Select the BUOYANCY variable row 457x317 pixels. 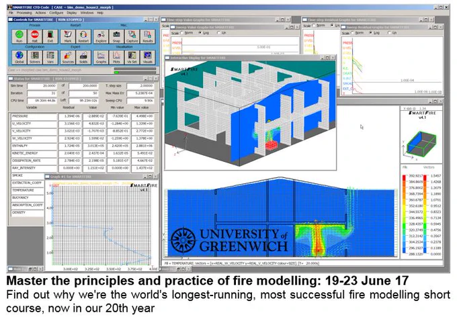28,198
